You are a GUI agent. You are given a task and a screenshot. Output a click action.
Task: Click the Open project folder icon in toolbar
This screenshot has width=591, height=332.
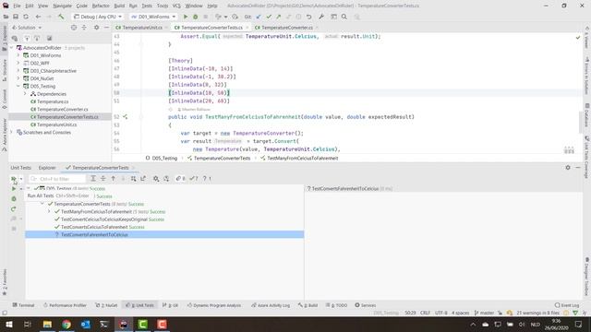click(x=6, y=17)
